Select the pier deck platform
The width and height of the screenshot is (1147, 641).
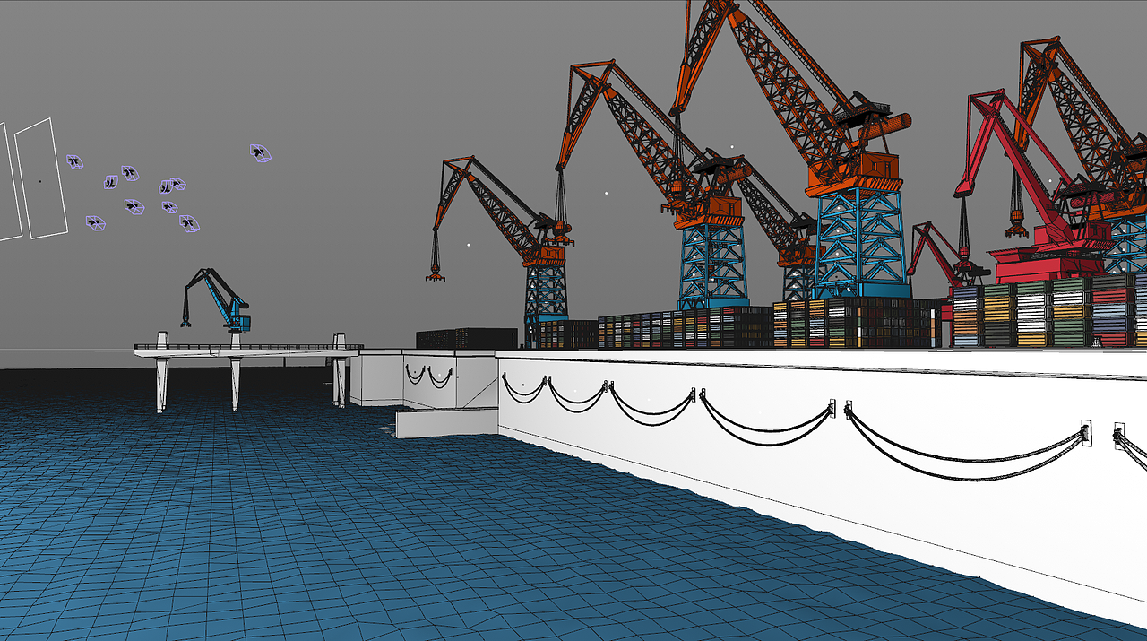pos(246,351)
